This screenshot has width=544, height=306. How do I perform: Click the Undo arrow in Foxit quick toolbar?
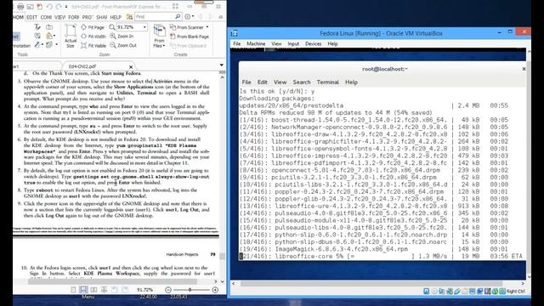(x=49, y=7)
